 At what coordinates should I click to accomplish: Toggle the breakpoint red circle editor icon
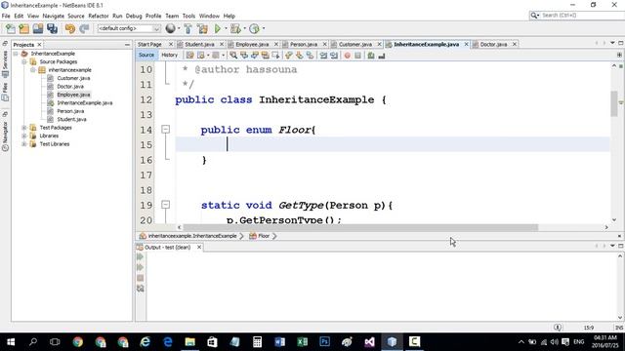coord(348,56)
